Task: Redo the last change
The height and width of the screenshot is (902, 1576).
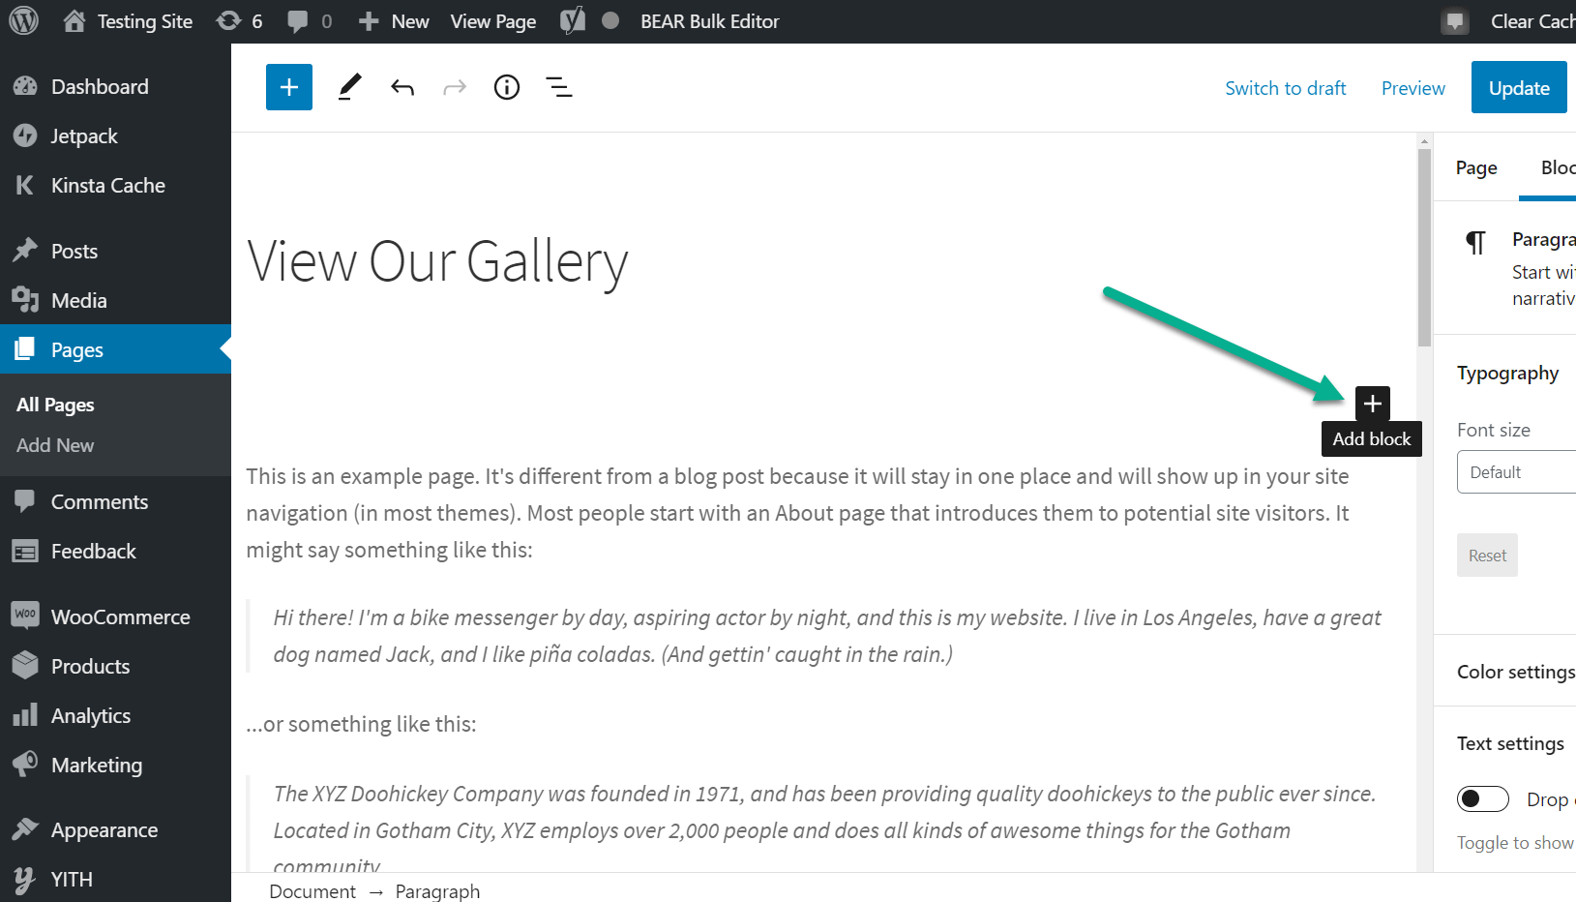Action: tap(454, 87)
